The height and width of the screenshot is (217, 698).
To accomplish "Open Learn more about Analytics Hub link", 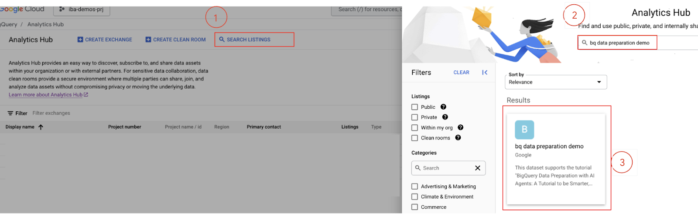I will click(46, 95).
